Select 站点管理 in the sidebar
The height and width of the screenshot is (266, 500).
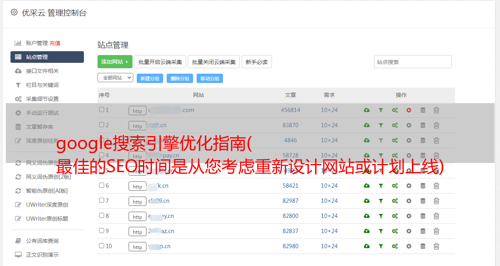tap(47, 57)
